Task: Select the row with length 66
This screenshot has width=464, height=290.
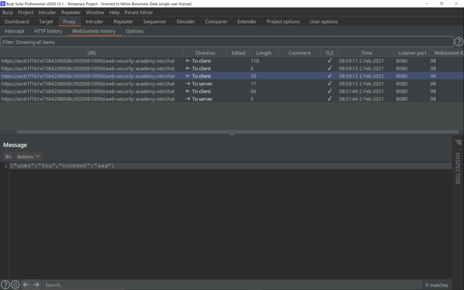Action: tap(232, 91)
